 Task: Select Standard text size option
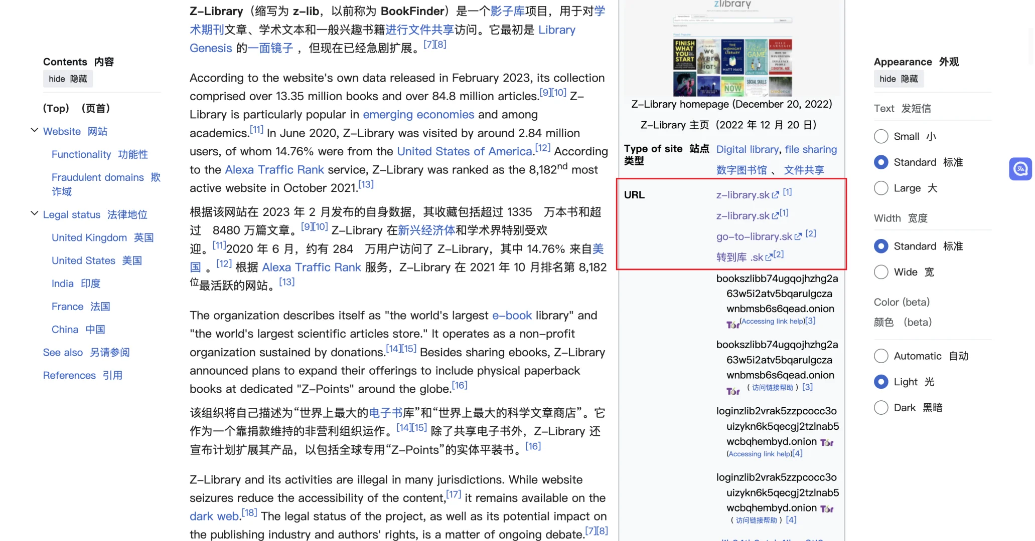click(x=881, y=162)
